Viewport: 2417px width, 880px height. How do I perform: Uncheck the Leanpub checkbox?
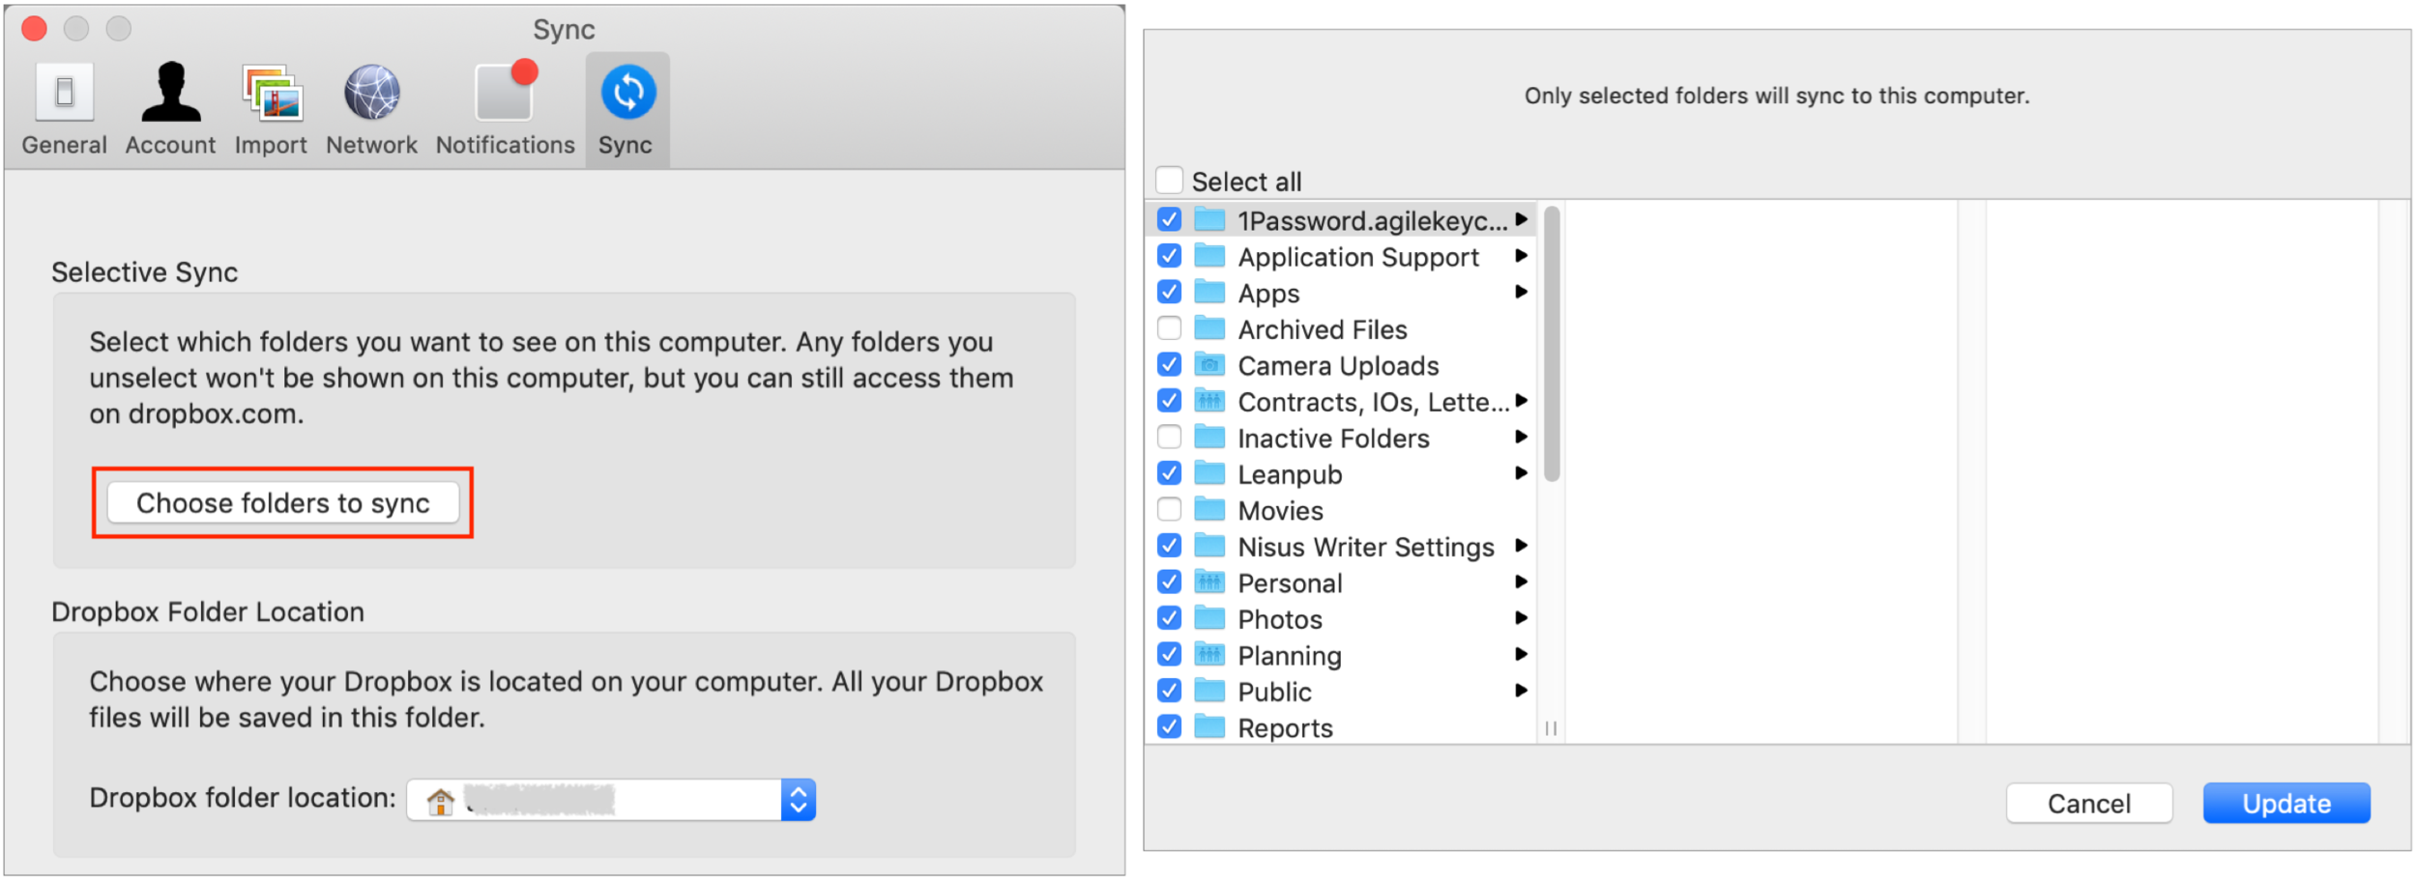(x=1169, y=473)
